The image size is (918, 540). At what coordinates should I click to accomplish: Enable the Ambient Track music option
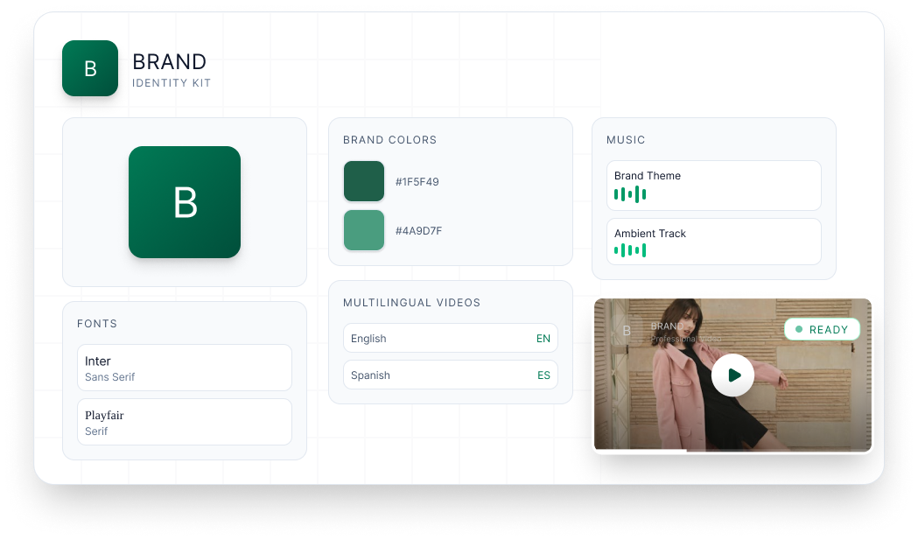713,242
